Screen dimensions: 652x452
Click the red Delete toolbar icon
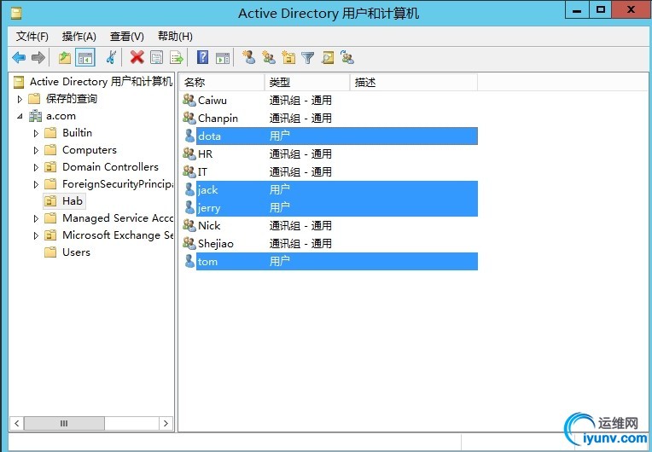(137, 58)
